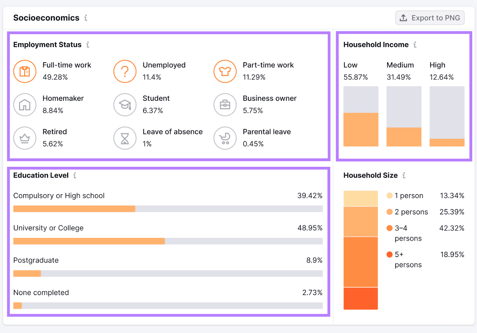Select the Low income bar chart column
This screenshot has width=477, height=333.
point(361,116)
